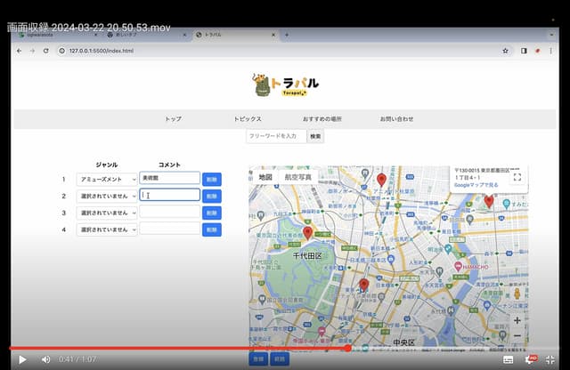This screenshot has height=370, width=570.
Task: Expand the row 4 genre dropdown
Action: [107, 229]
